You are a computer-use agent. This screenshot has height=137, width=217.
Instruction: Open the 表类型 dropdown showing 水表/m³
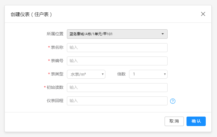pos(86,74)
